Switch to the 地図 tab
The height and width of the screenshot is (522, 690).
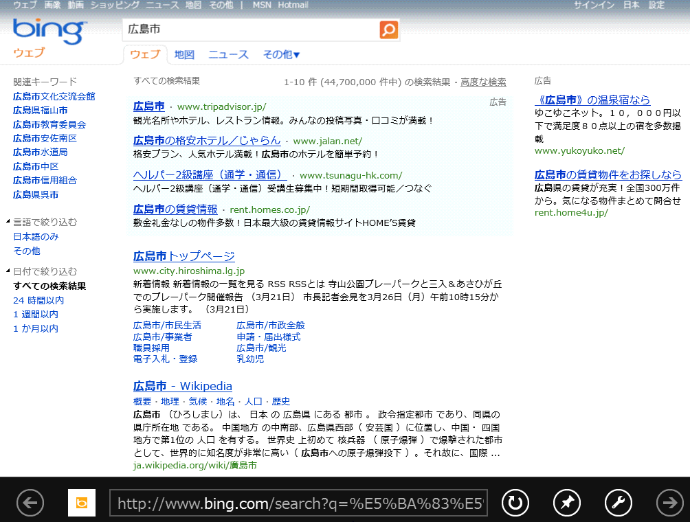184,54
